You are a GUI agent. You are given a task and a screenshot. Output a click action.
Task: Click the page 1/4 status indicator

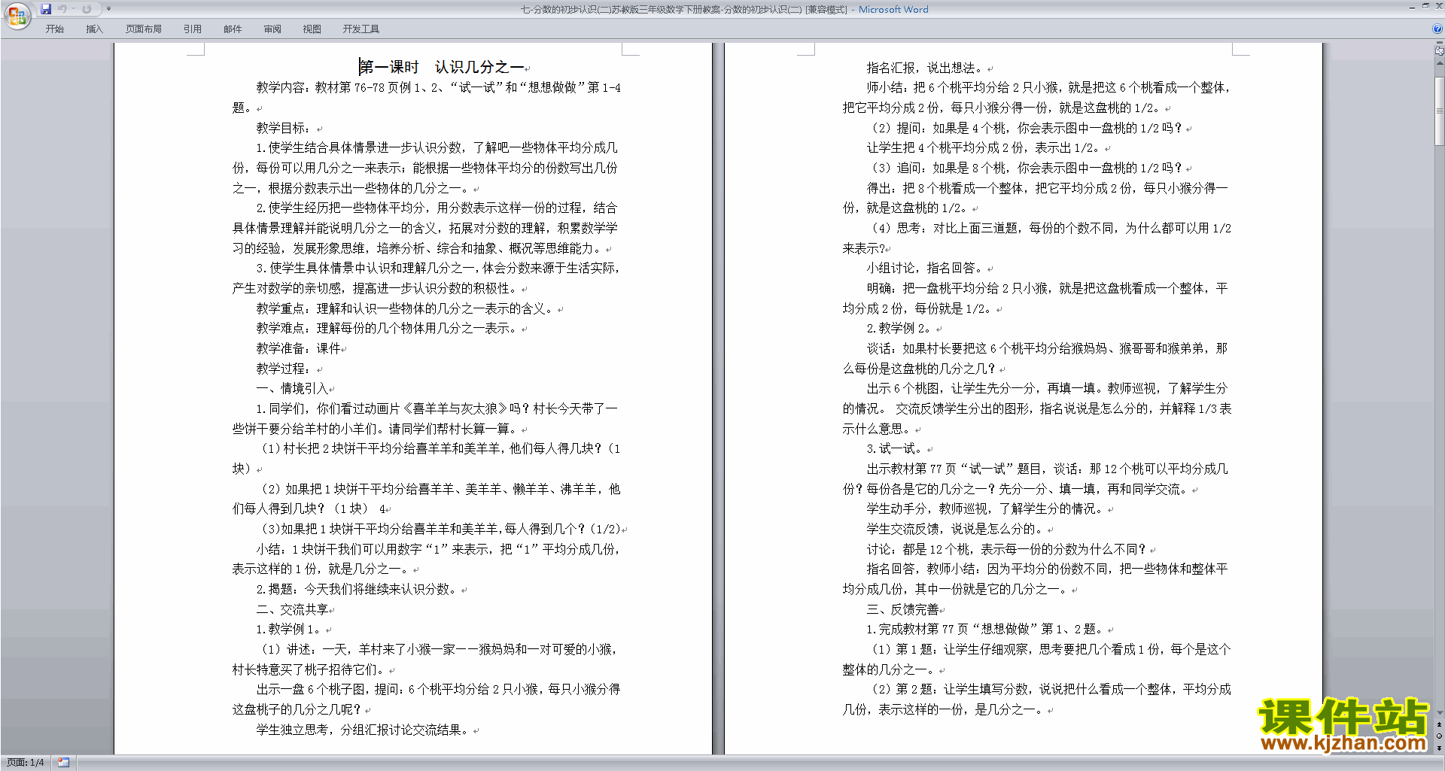click(26, 763)
